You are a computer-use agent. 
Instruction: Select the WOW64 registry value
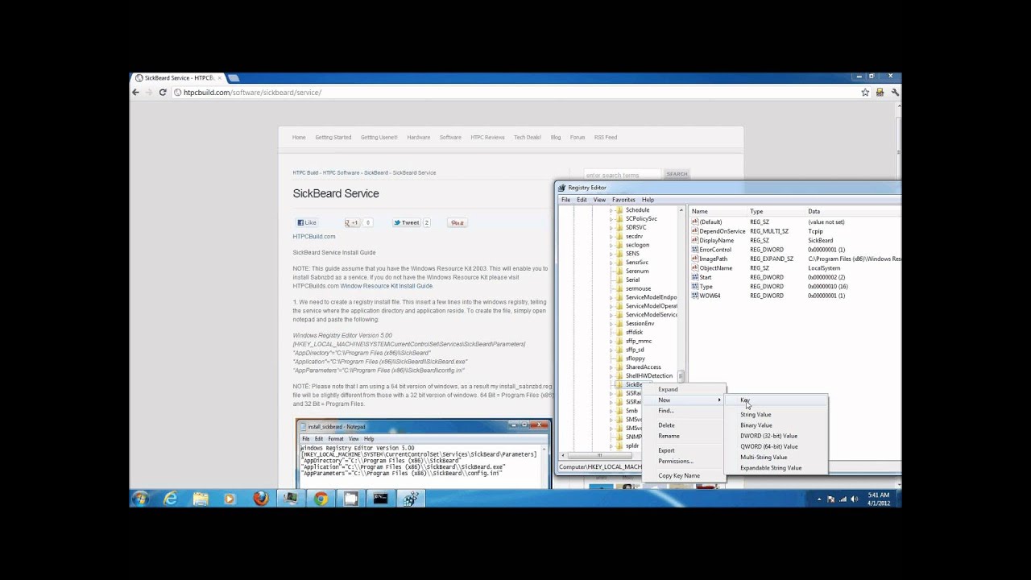coord(710,296)
